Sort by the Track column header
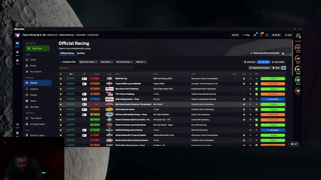Image resolution: width=321 pixels, height=180 pixels. (193, 74)
